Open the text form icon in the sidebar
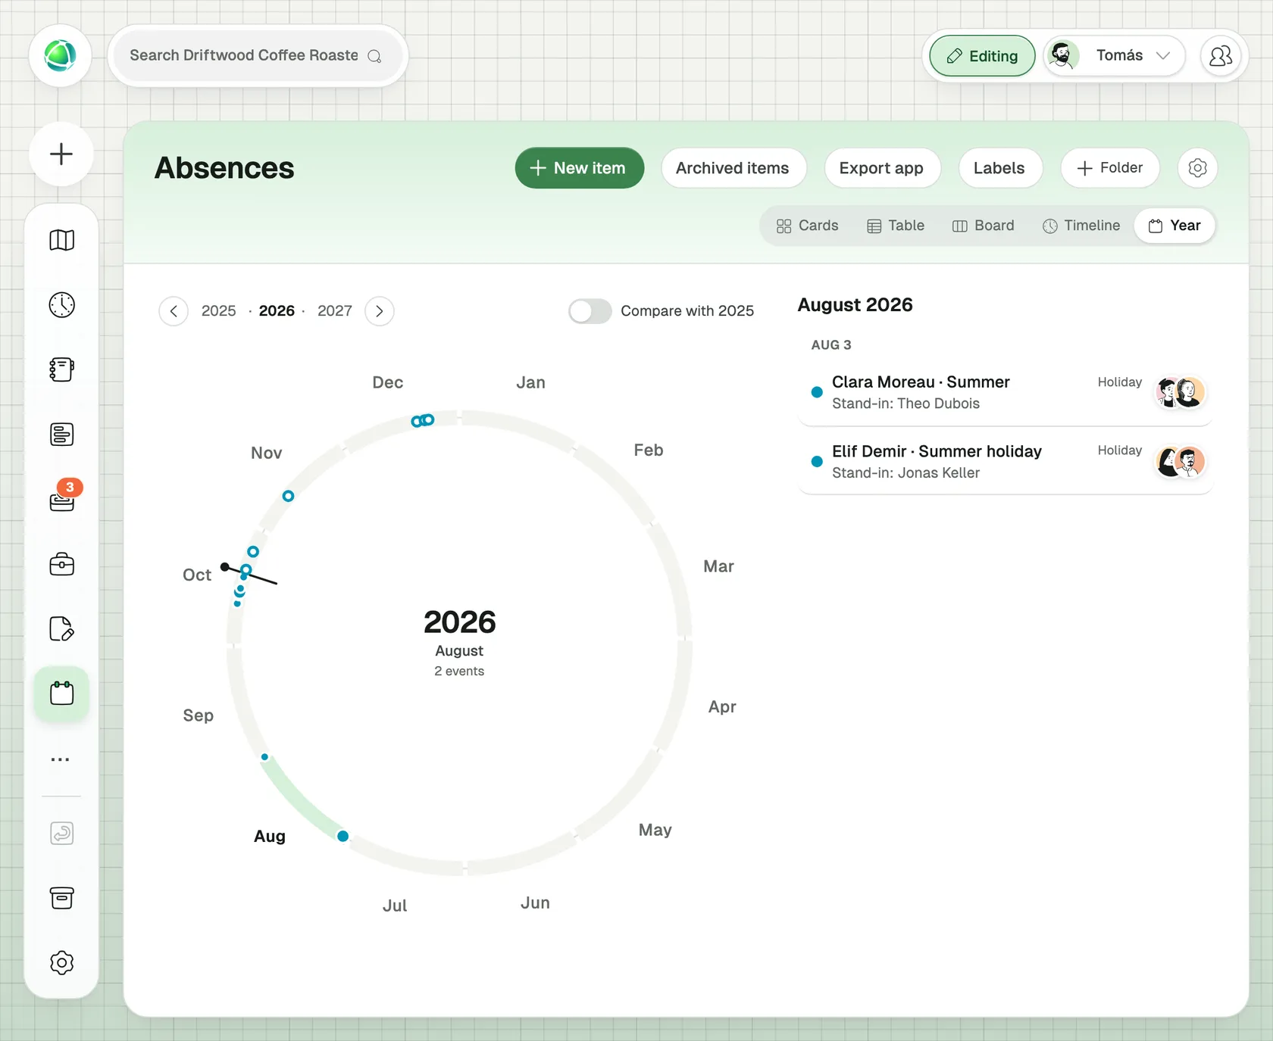 pos(61,435)
